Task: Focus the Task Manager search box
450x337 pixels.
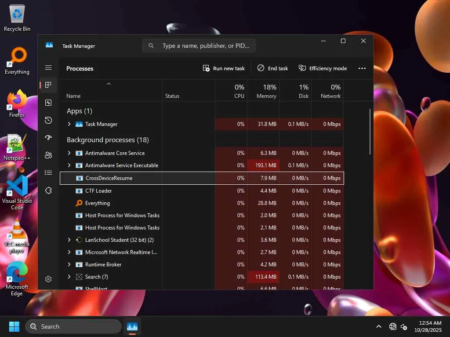Action: click(199, 46)
